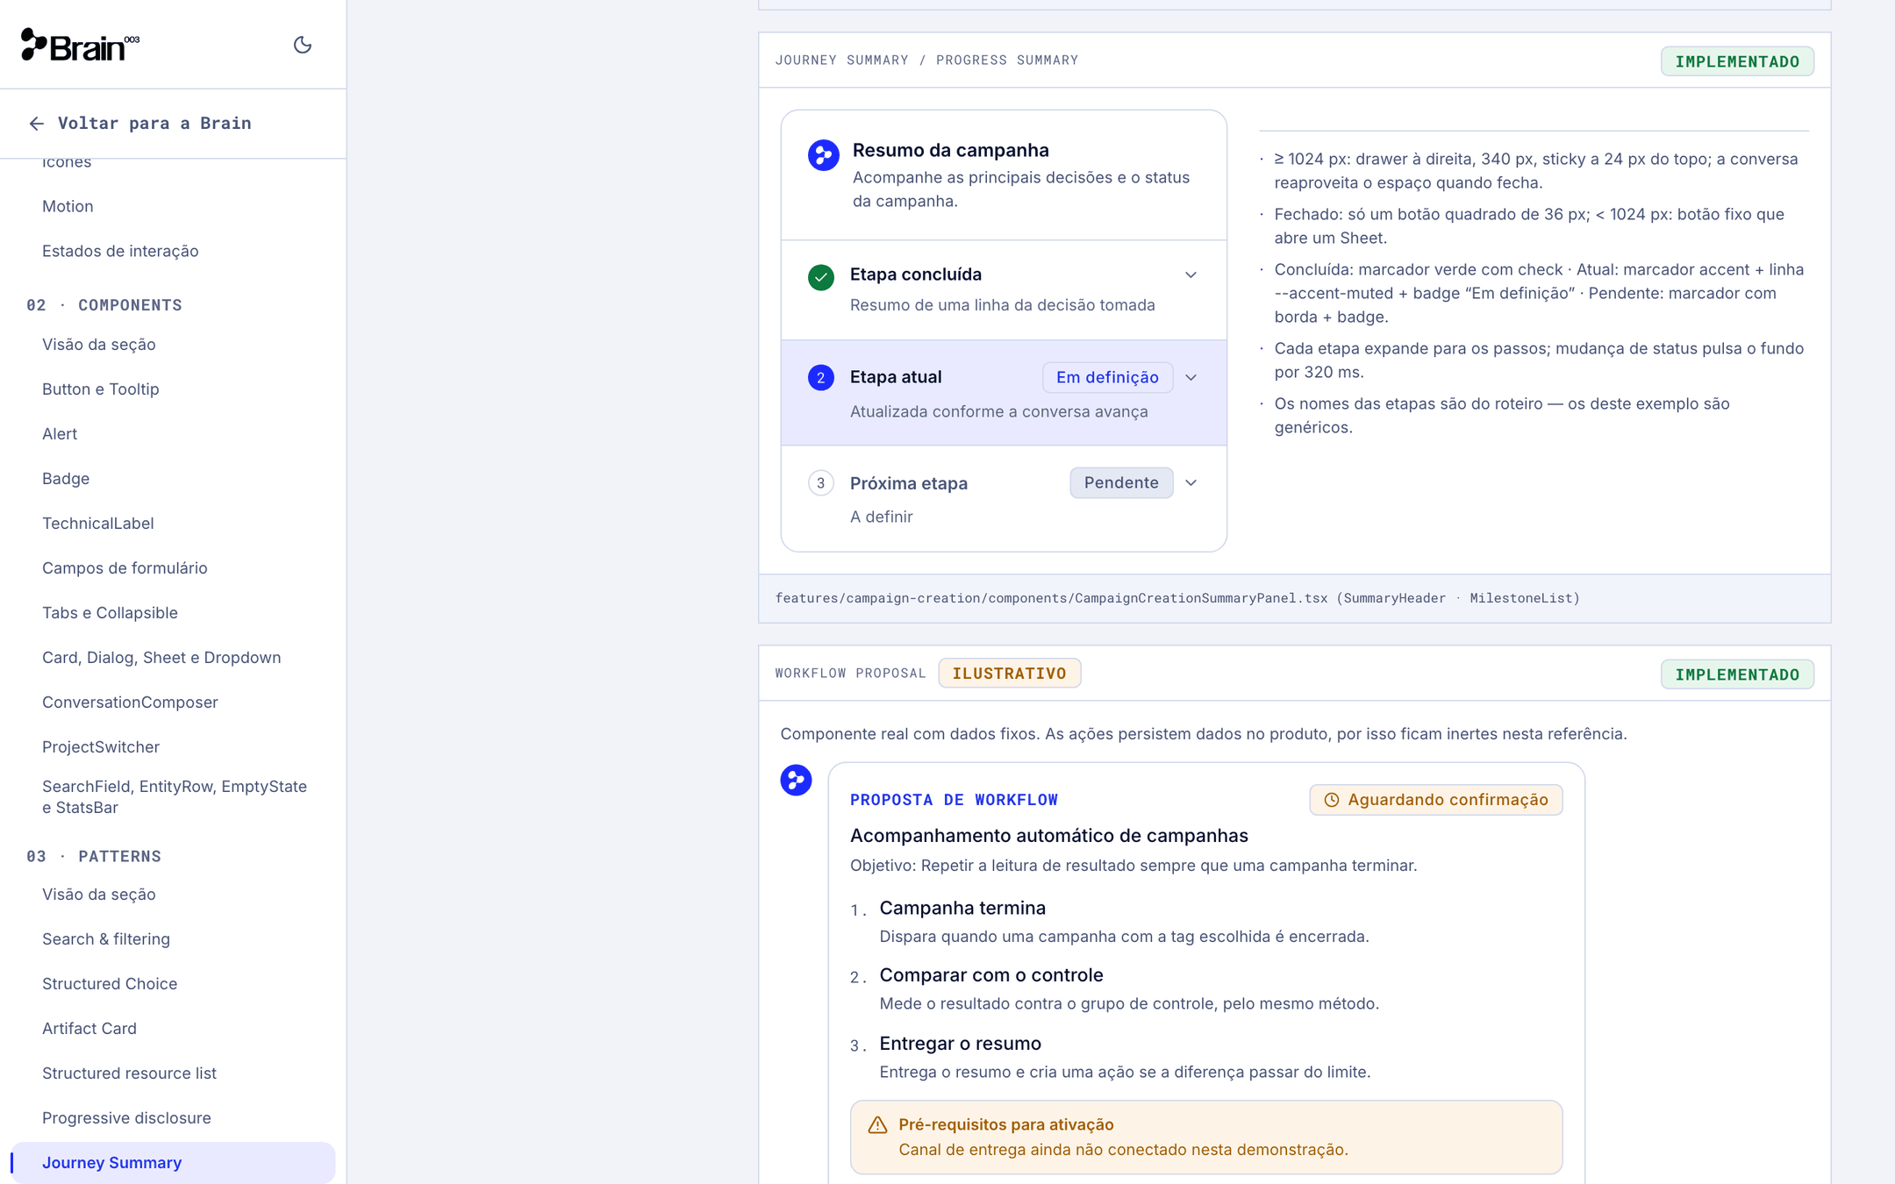The width and height of the screenshot is (1895, 1184).
Task: Expand the Etapa concluída chevron
Action: tap(1191, 275)
